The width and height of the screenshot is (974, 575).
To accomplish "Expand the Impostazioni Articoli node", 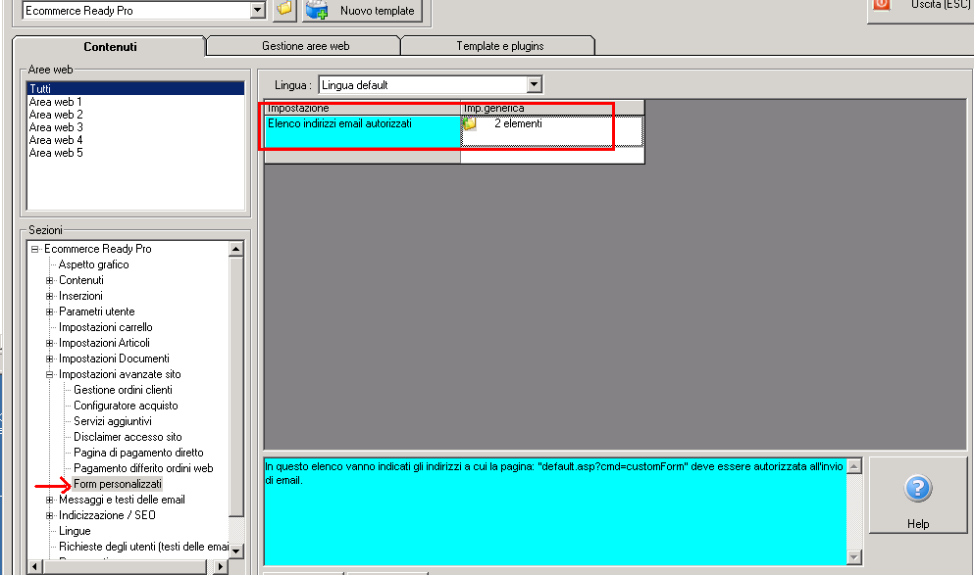I will pos(50,343).
